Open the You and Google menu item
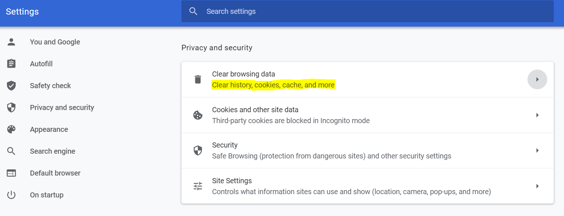The image size is (564, 216). click(55, 42)
